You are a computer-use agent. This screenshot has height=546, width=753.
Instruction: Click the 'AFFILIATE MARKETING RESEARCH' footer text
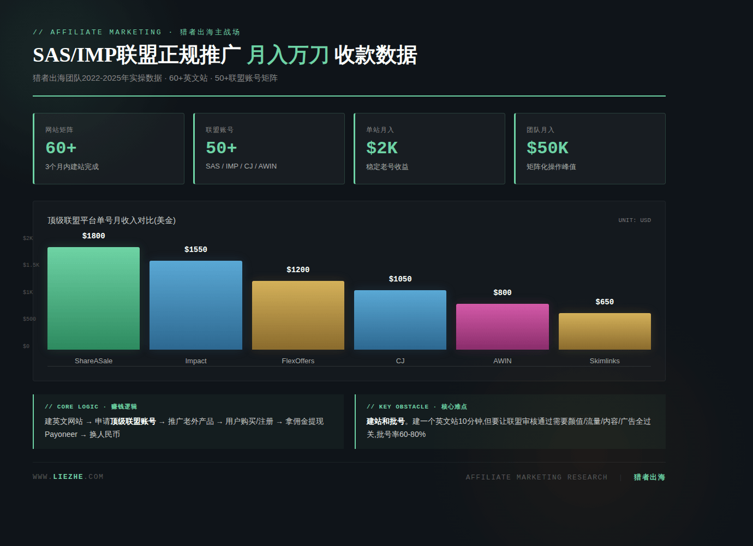click(x=536, y=477)
